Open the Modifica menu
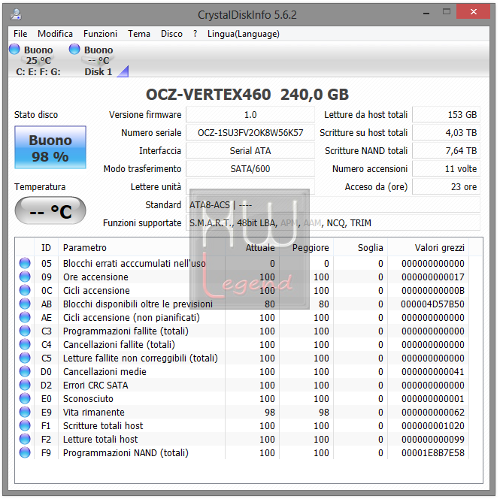Viewport: 500px width, 499px height. click(x=55, y=34)
